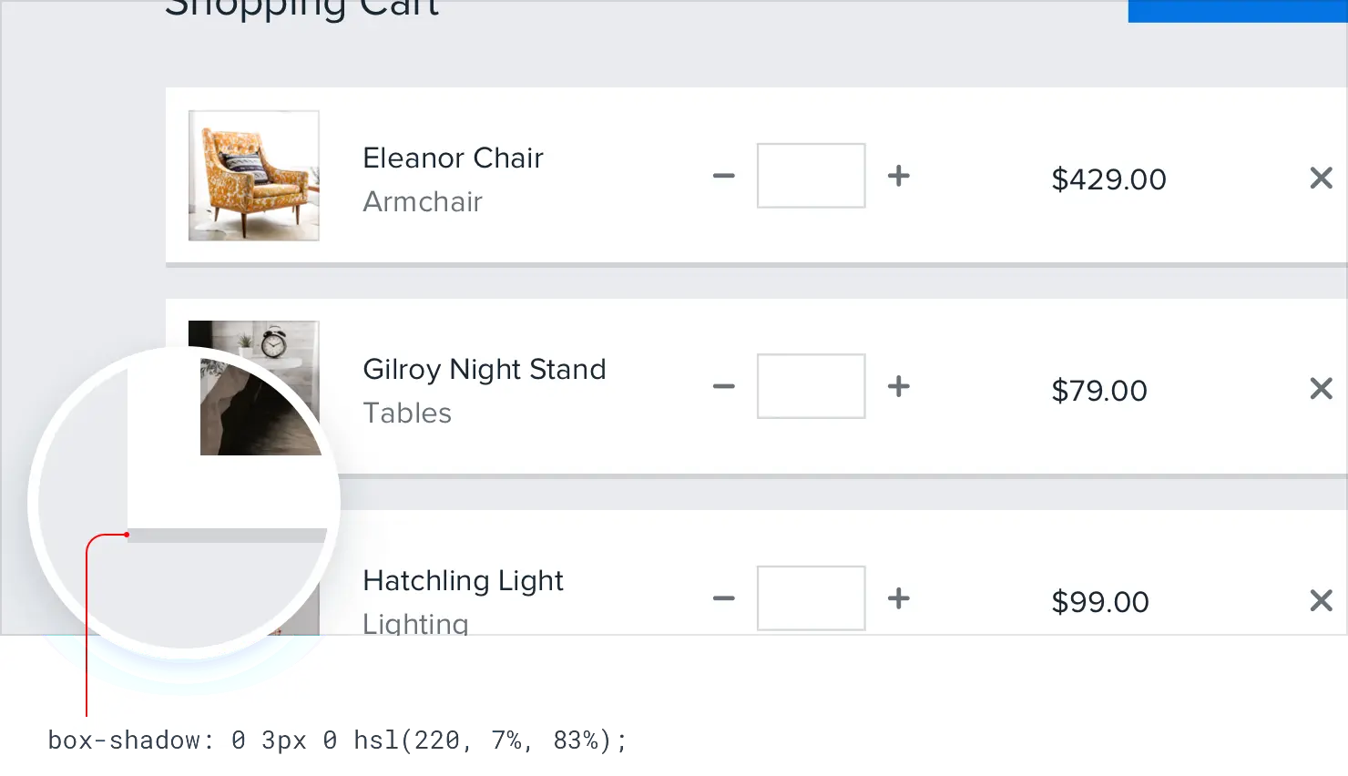Screen dimensions: 1348x776
Task: Click the Gilroy Night Stand quantity field
Action: coord(811,387)
